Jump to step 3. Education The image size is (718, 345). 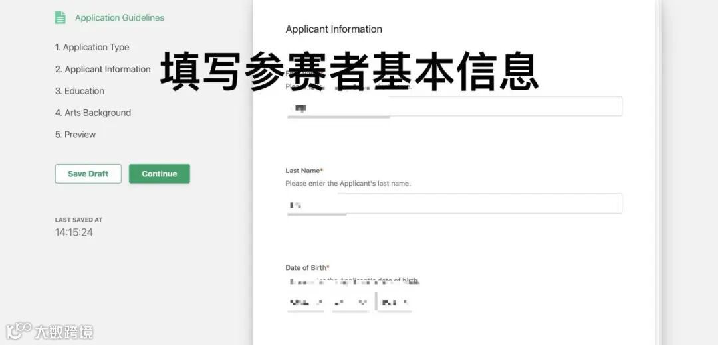point(80,91)
